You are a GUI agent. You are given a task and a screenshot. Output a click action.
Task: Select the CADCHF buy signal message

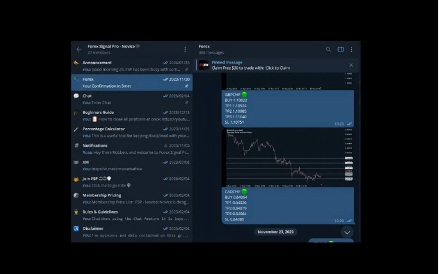click(x=287, y=205)
